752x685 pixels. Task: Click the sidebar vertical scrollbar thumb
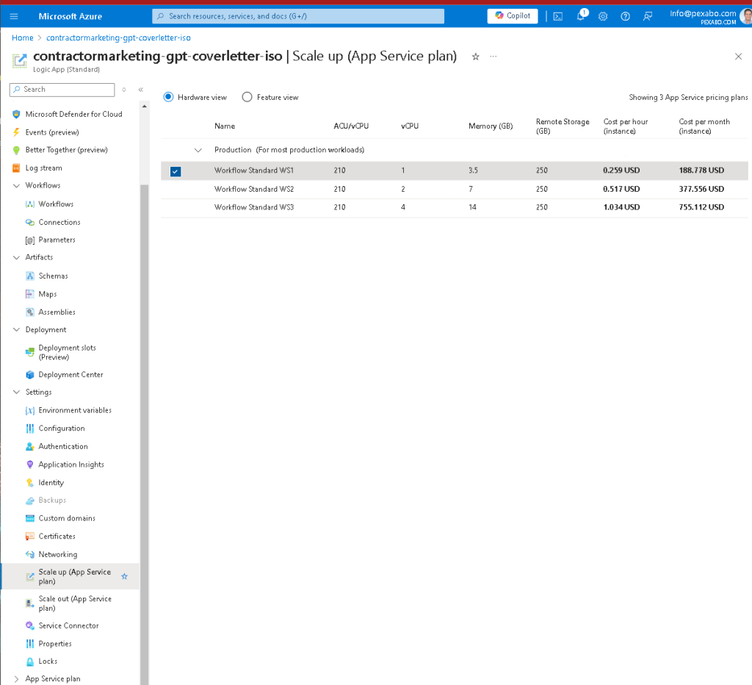click(145, 434)
